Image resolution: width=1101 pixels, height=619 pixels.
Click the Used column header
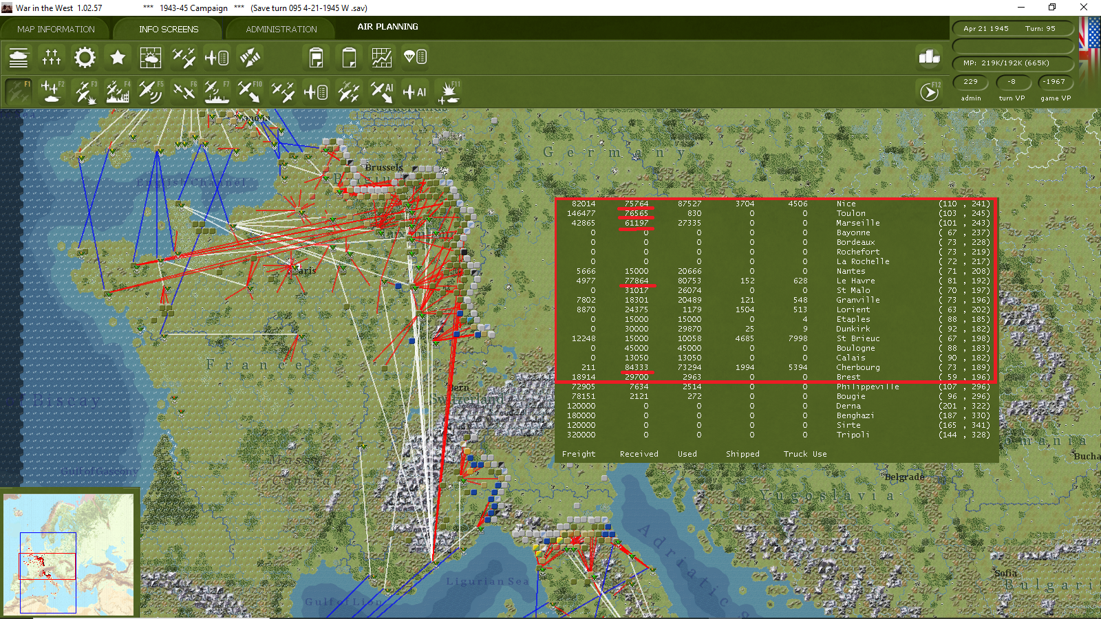[687, 454]
